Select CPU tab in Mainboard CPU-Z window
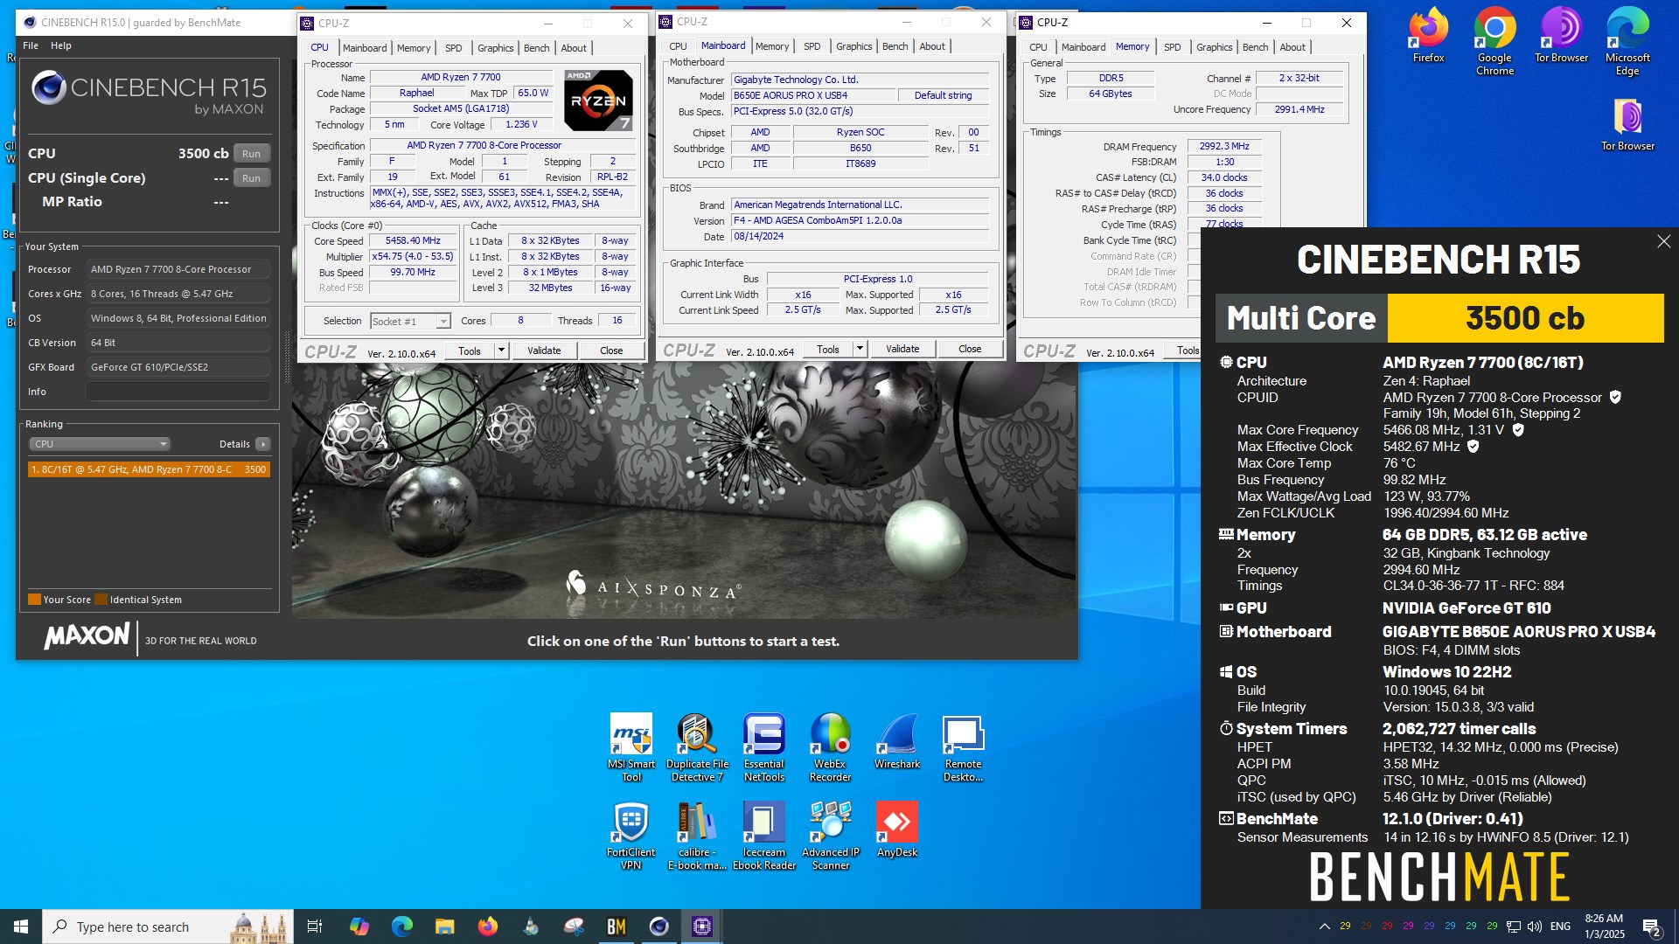 tap(678, 46)
